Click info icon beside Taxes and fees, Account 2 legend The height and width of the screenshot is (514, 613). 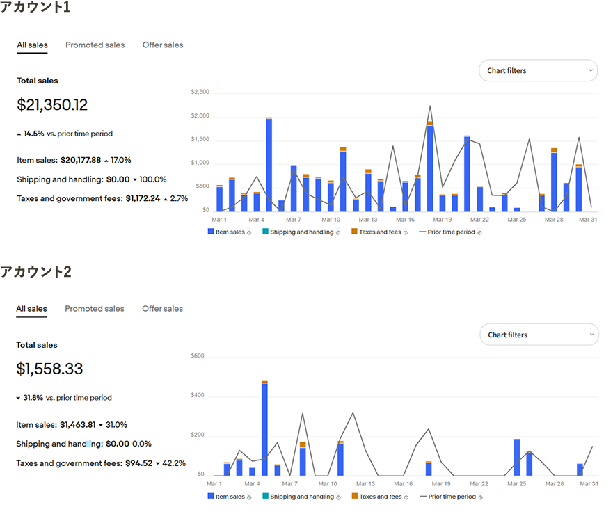tap(406, 497)
